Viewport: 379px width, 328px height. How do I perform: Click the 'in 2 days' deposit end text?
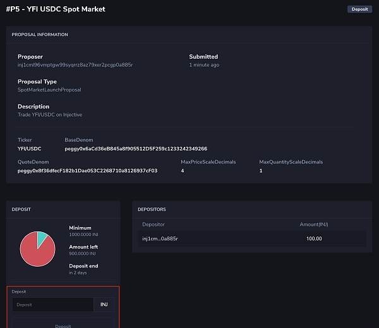(x=78, y=272)
